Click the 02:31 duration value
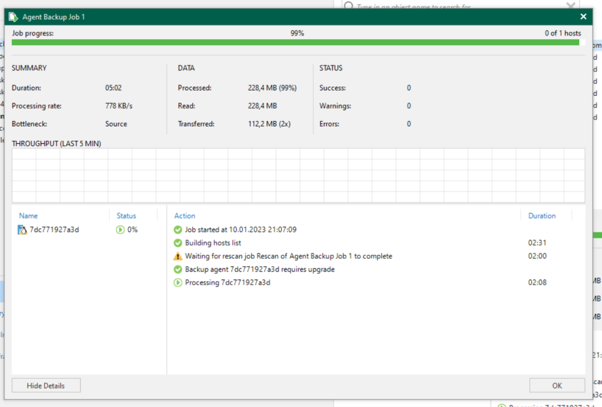602x407 pixels. [537, 243]
